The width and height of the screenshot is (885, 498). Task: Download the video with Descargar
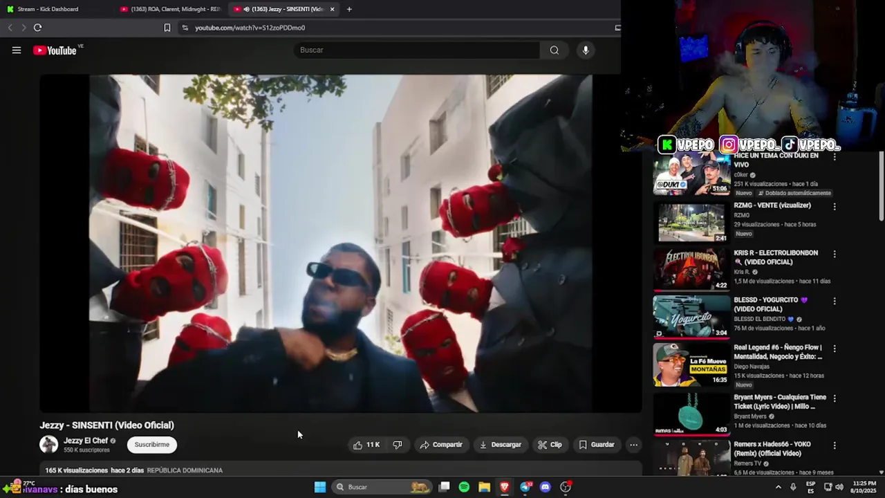point(501,445)
